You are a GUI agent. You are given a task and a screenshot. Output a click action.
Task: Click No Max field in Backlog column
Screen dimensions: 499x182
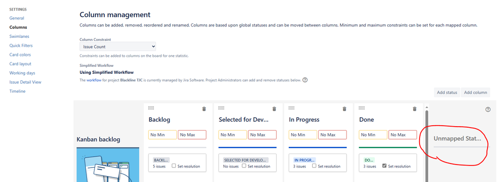192,135
